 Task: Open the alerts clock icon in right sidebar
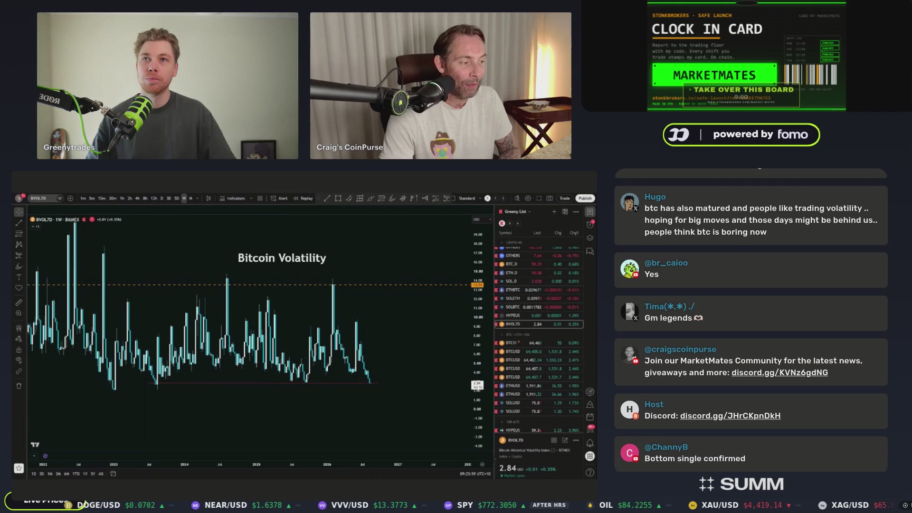tap(589, 224)
